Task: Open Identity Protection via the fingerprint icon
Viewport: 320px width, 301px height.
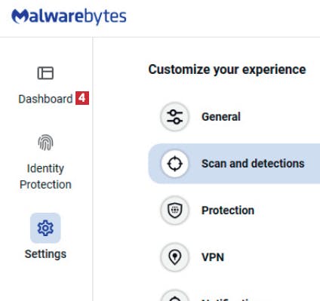Action: click(45, 143)
